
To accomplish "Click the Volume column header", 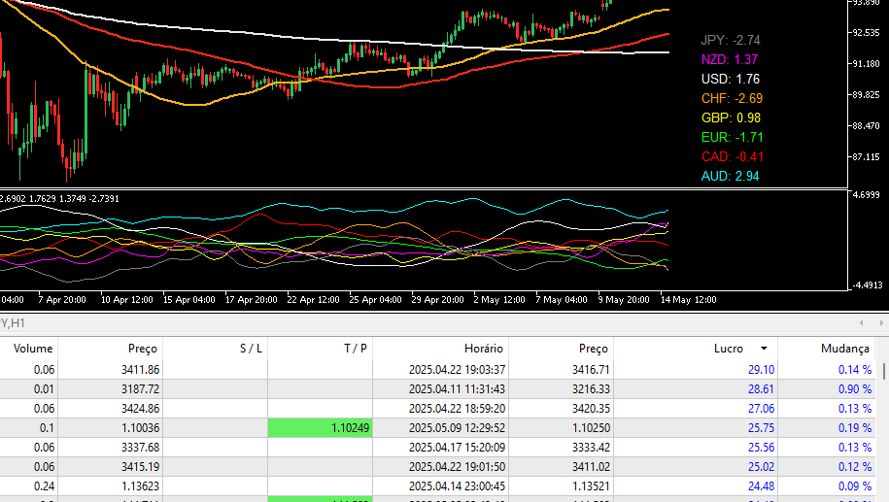I will pyautogui.click(x=33, y=349).
